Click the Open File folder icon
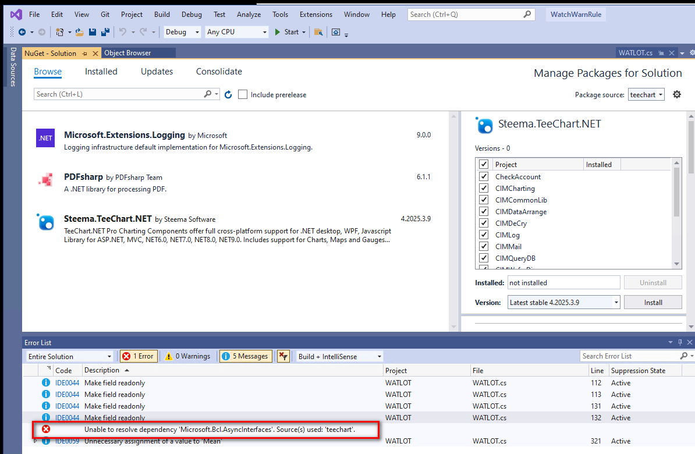 coord(79,32)
